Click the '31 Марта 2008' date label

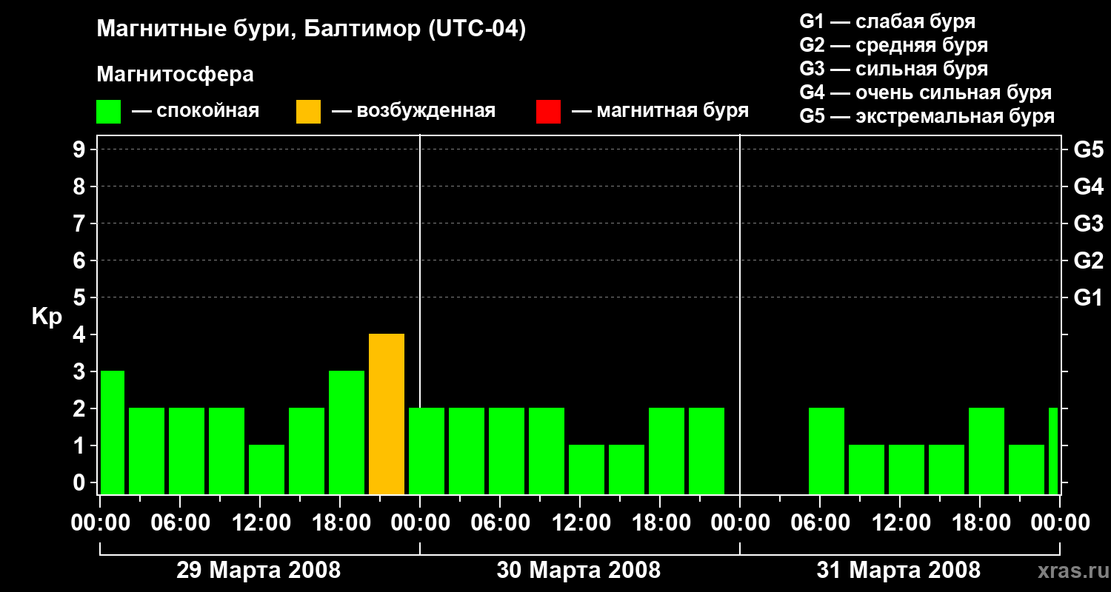coord(898,571)
